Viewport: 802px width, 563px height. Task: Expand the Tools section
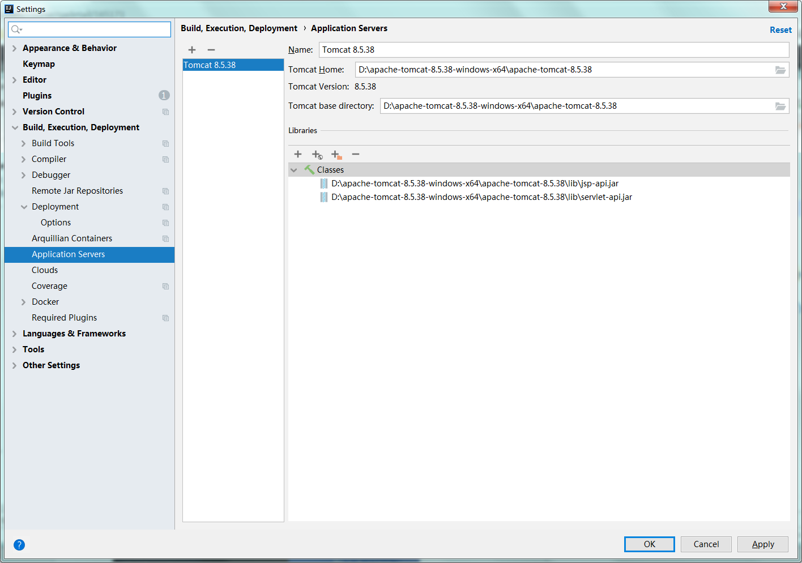point(15,349)
